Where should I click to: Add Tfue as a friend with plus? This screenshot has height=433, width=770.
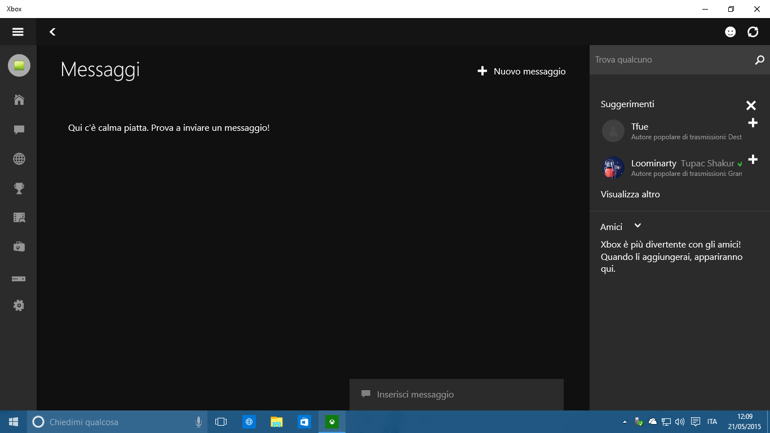click(753, 123)
